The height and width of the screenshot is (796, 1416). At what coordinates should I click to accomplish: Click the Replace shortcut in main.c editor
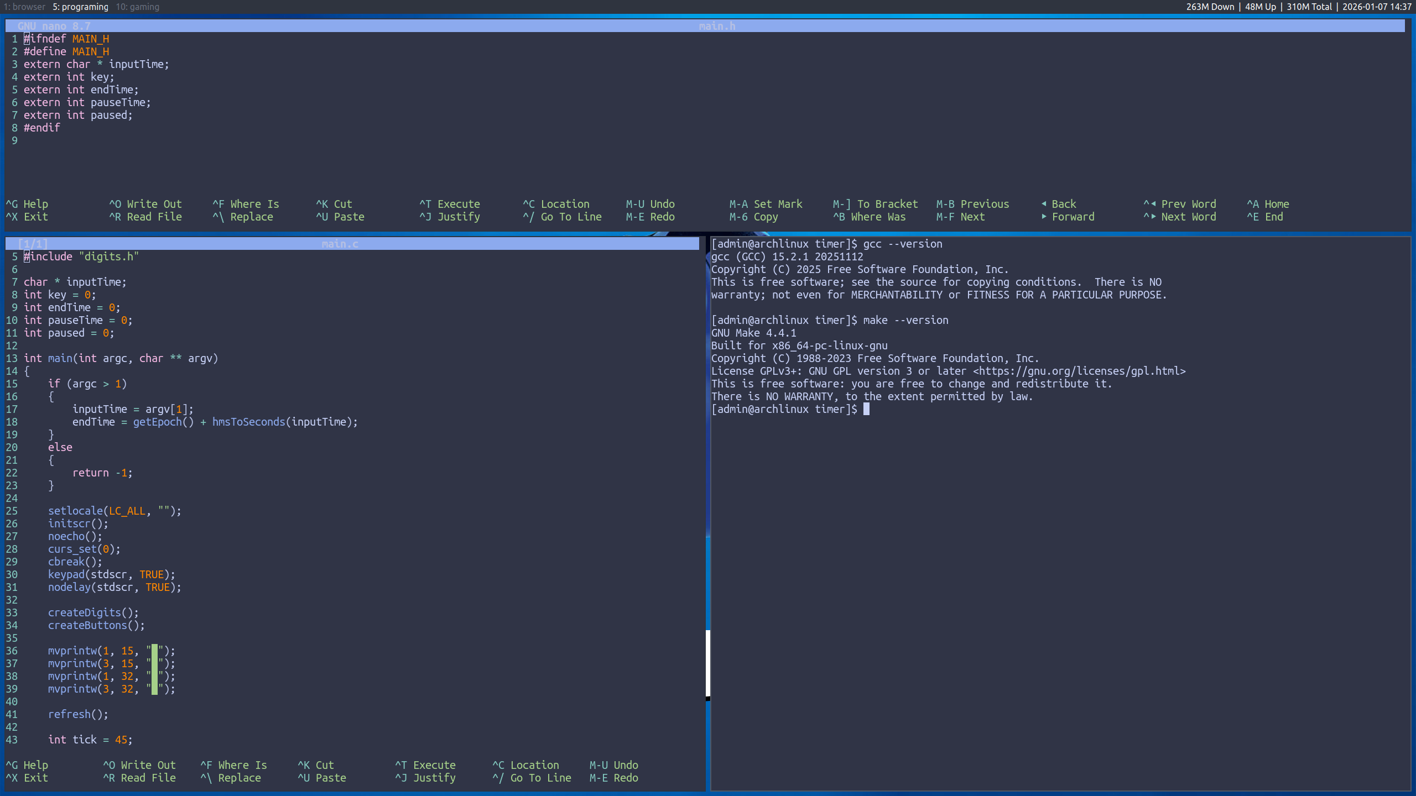click(231, 778)
